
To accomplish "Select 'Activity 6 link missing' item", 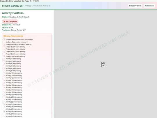I will (x=13, y=64).
